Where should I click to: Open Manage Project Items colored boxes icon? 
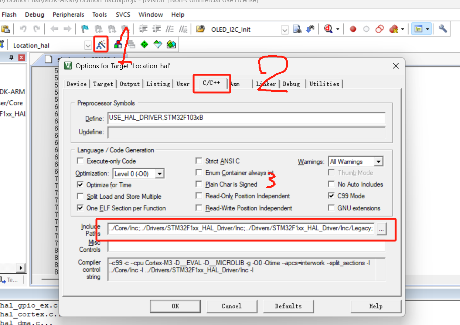tap(118, 45)
